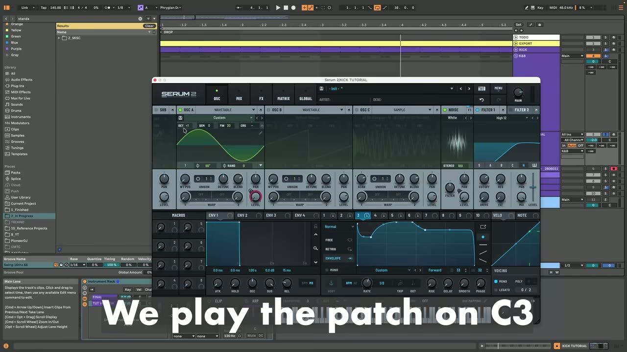The image size is (627, 352).
Task: Enable OSC C power switch
Action: [x=357, y=110]
